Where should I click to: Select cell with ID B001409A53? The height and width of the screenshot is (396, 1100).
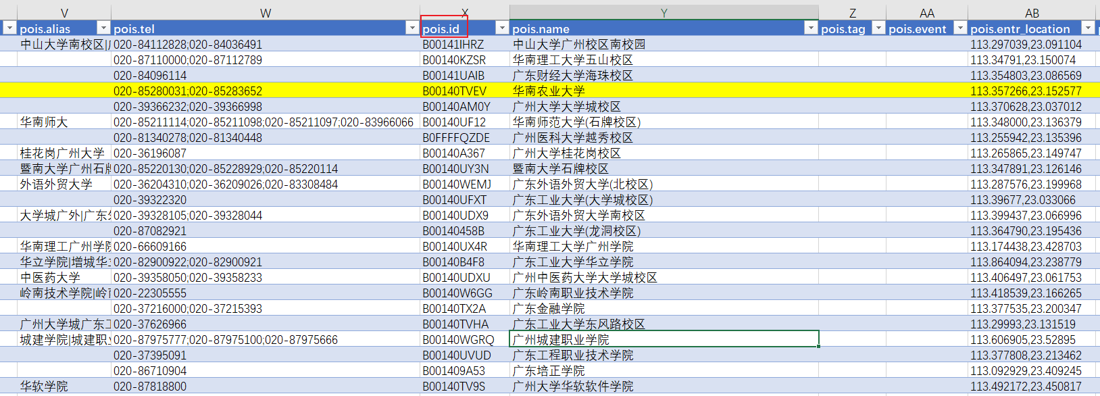(x=465, y=370)
